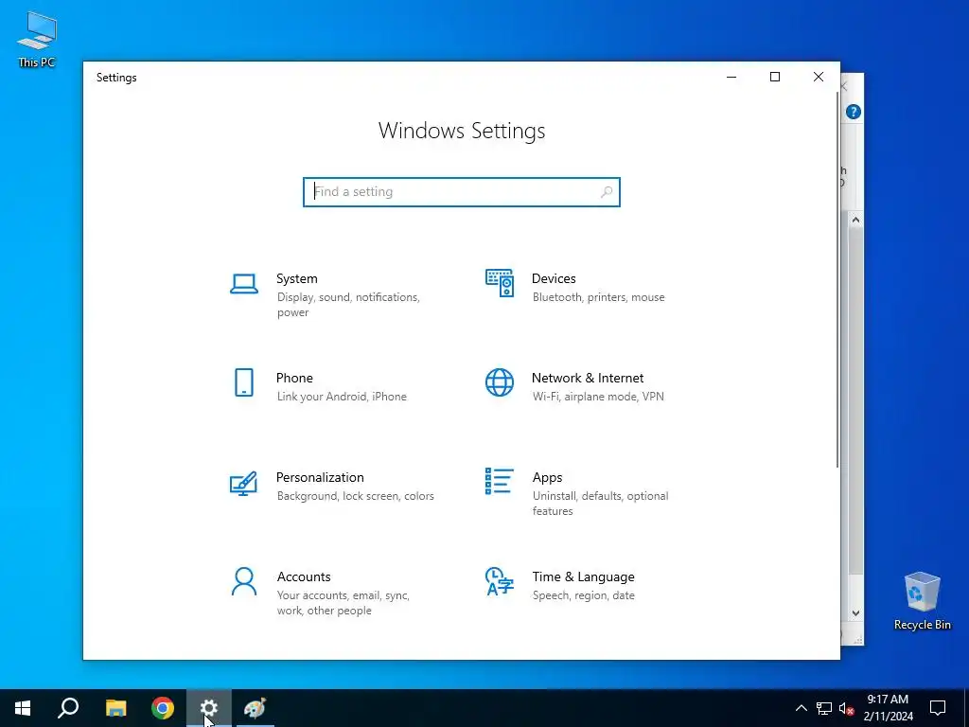Open the Apps list icon
This screenshot has width=969, height=727.
[x=500, y=481]
